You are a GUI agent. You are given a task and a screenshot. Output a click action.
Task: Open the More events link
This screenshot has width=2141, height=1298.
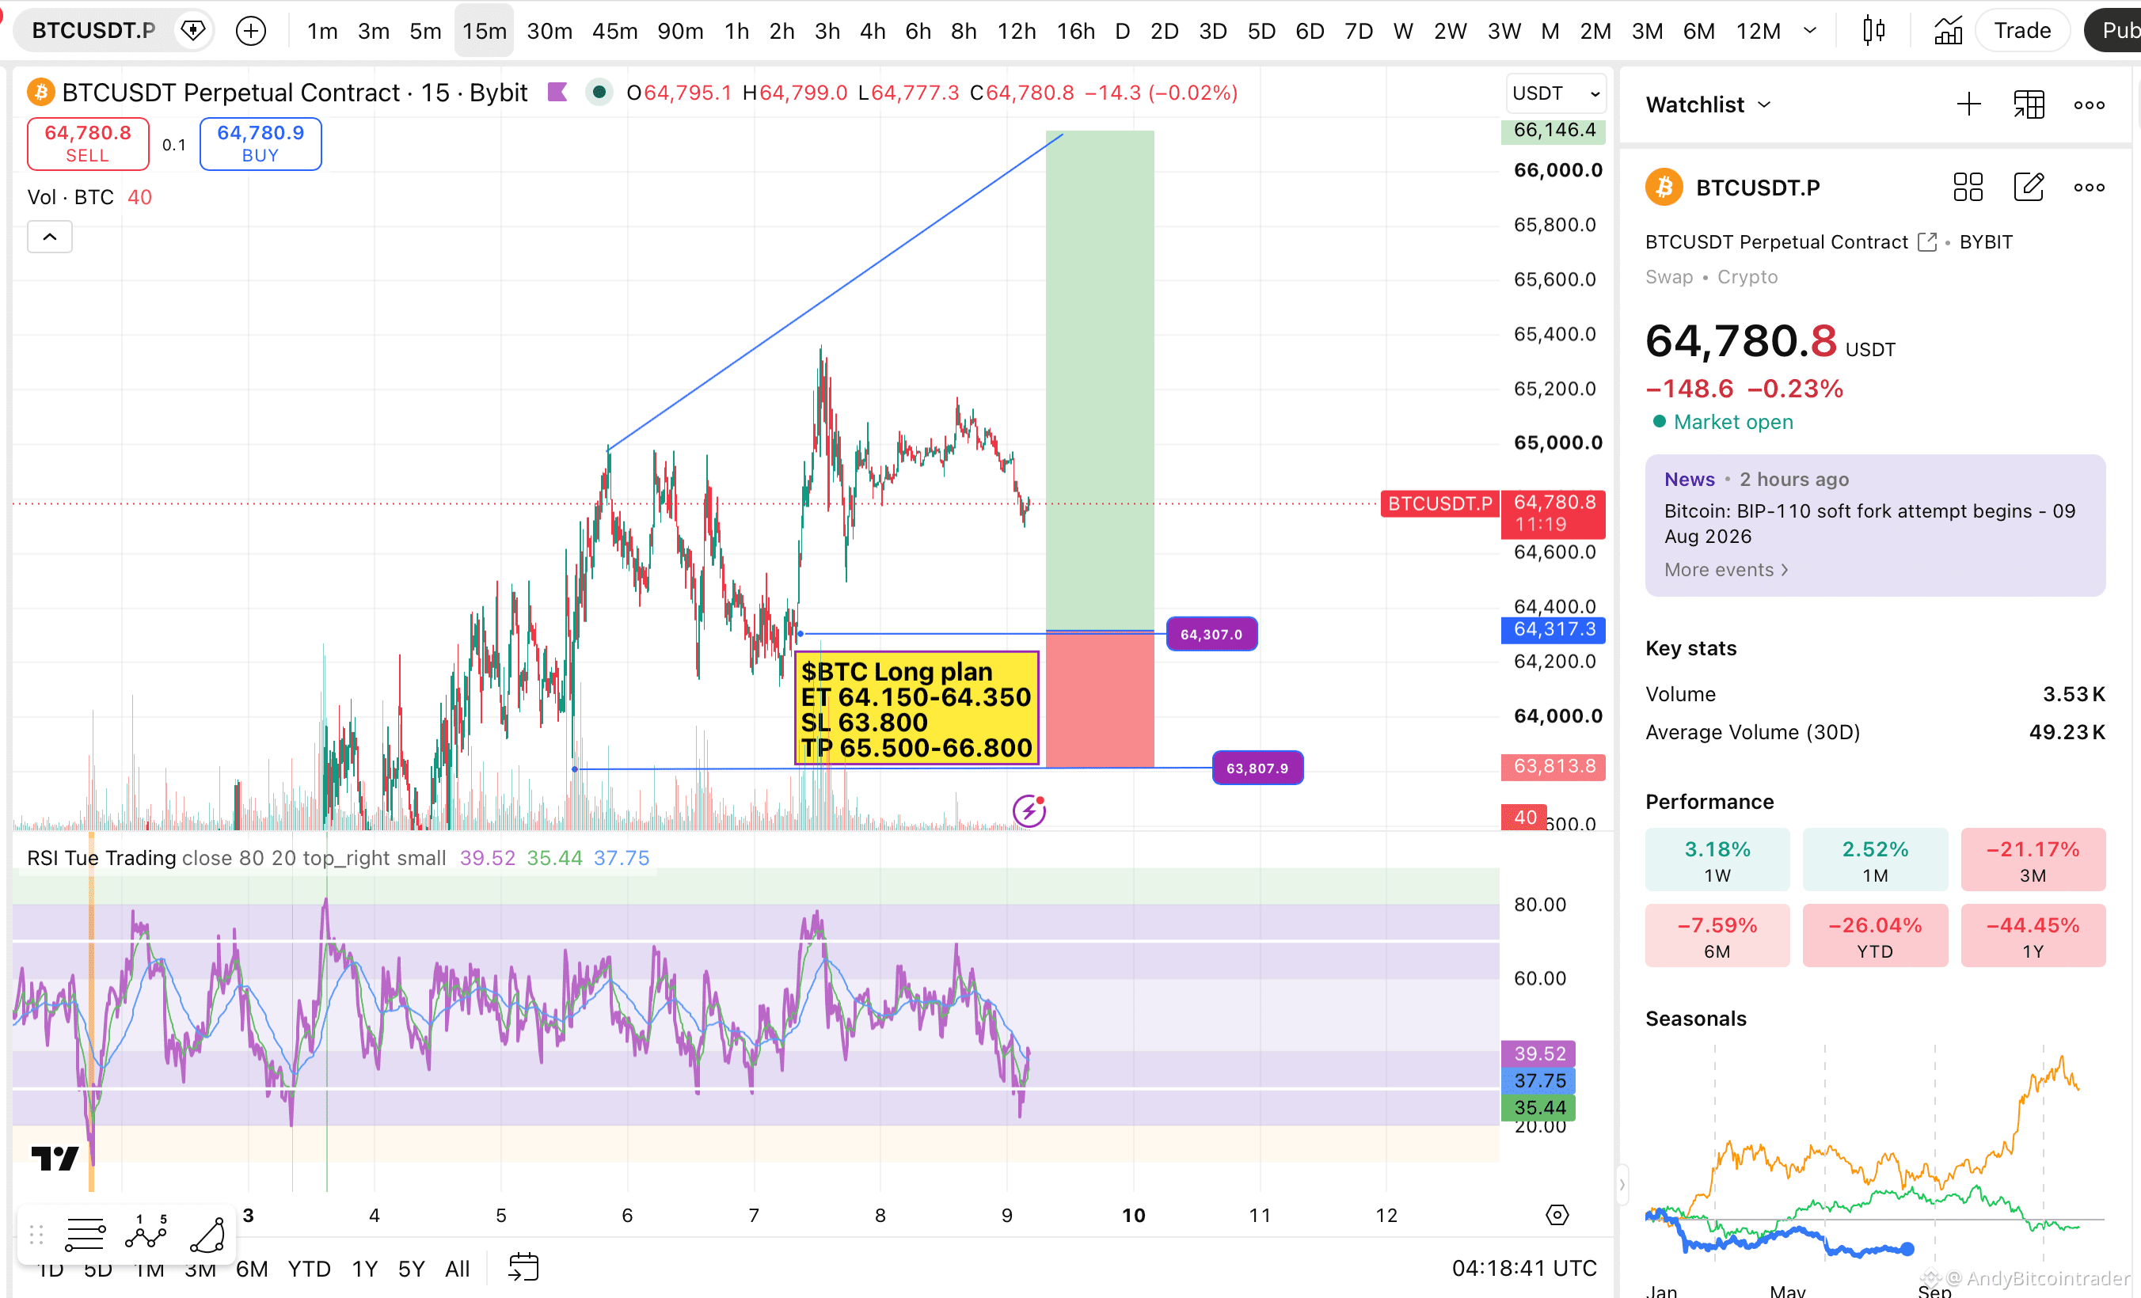pyautogui.click(x=1725, y=570)
